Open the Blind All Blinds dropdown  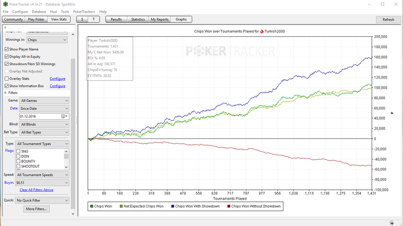[44, 125]
